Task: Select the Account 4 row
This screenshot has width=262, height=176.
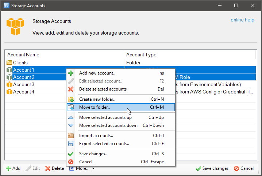Action: click(24, 92)
